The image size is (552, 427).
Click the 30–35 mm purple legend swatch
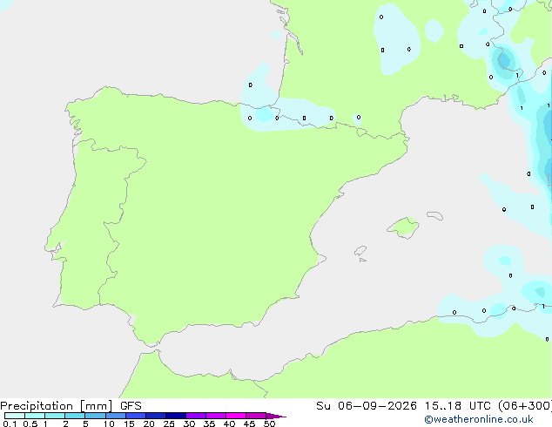click(x=196, y=416)
